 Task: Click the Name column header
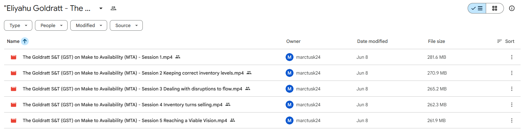(x=13, y=41)
